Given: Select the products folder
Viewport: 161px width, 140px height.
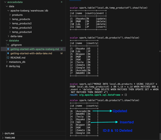Looking at the screenshot, I should [x=17, y=15].
